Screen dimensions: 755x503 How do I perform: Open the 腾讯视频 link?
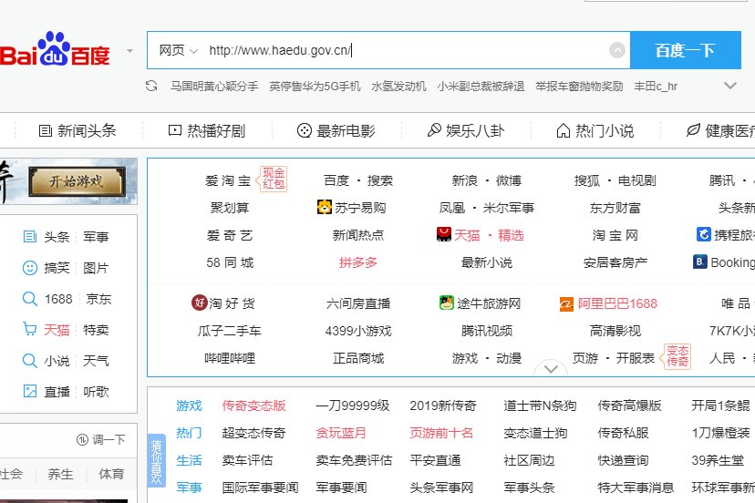pos(487,331)
